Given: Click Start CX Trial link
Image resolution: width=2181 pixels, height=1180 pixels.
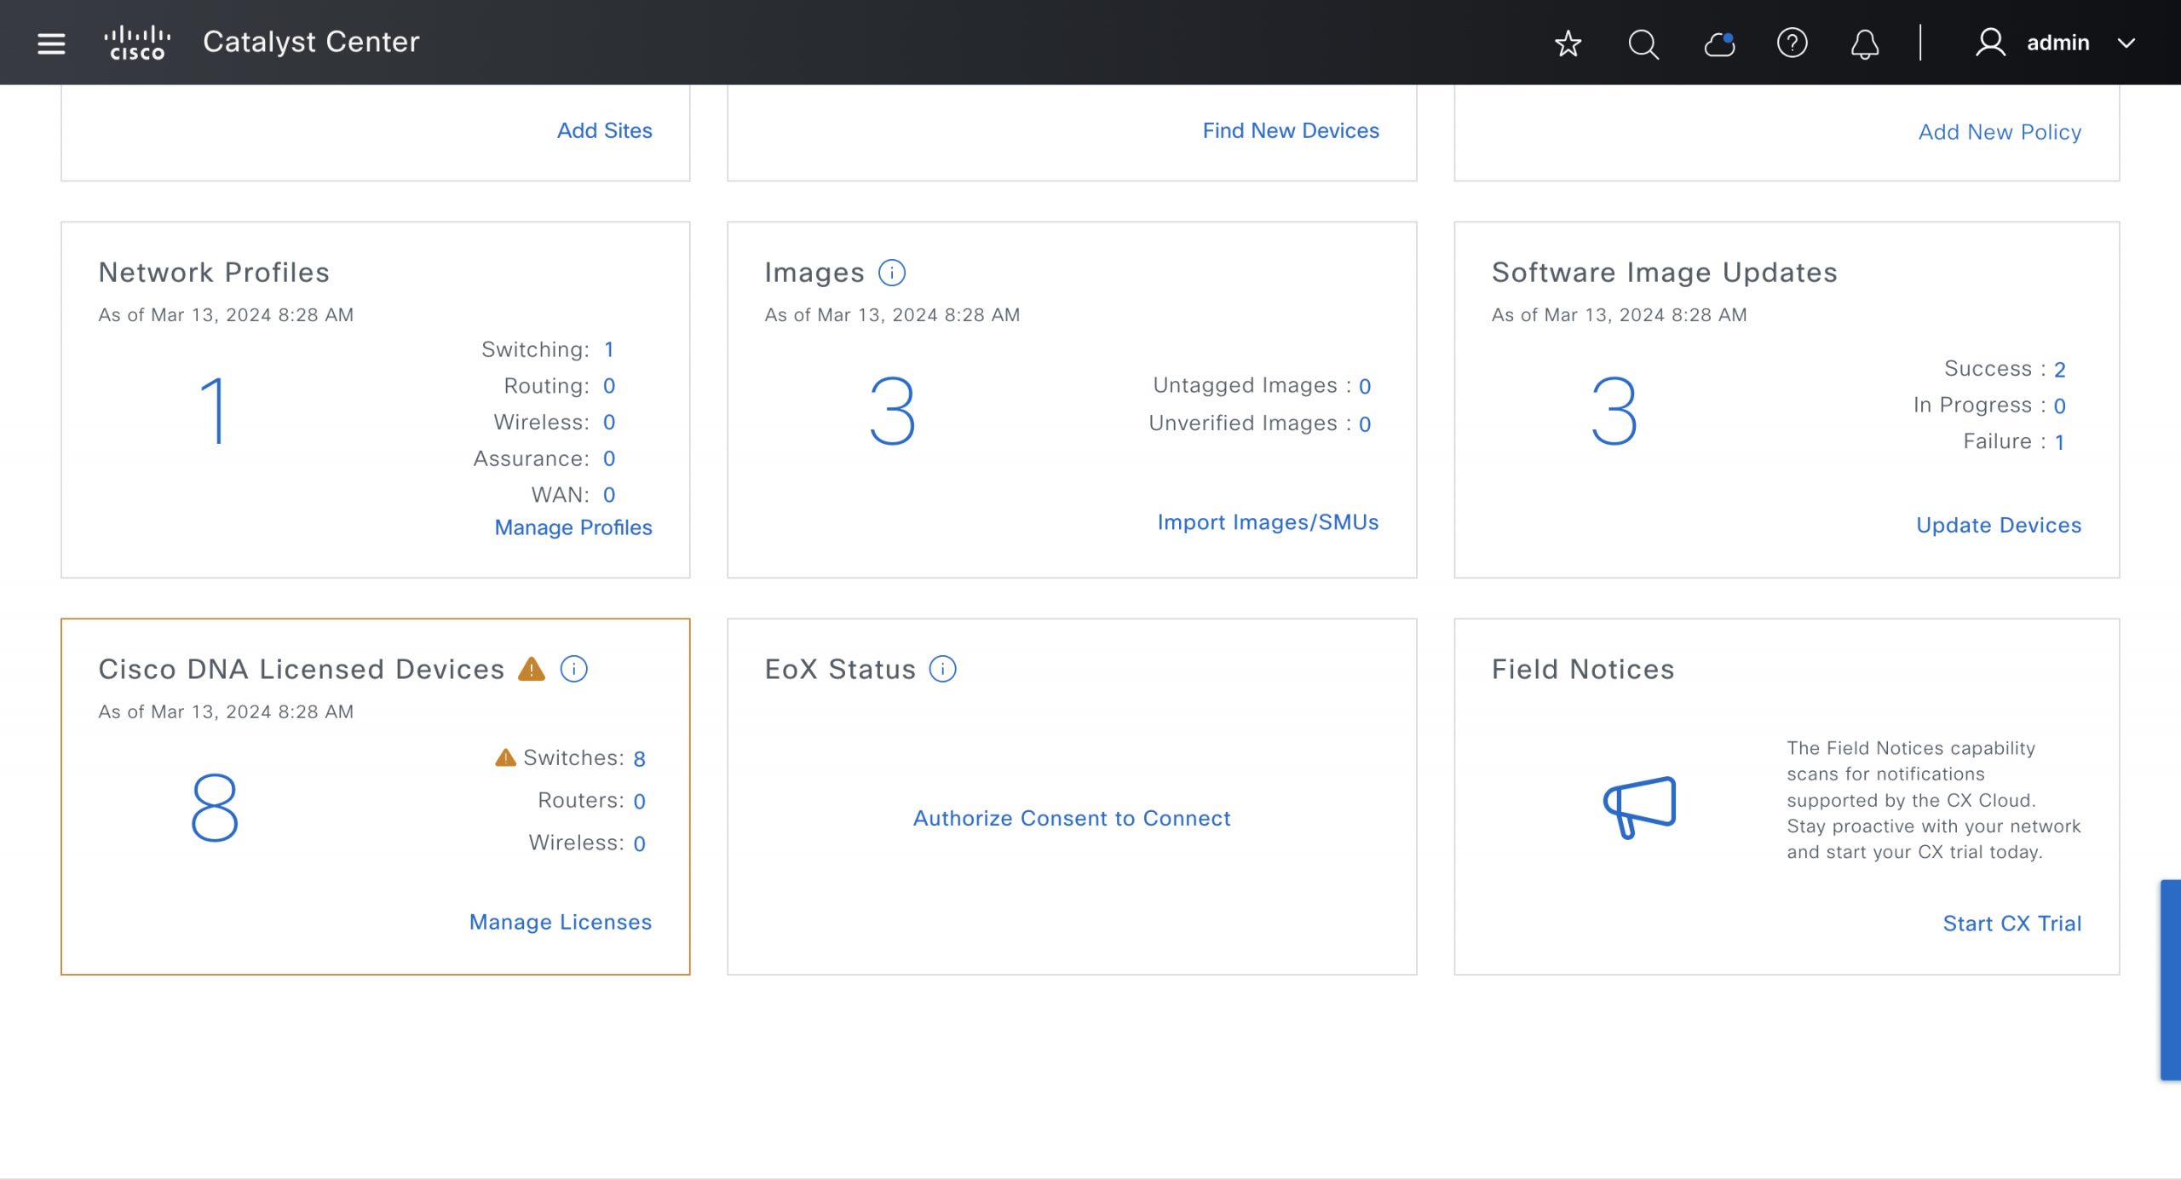Looking at the screenshot, I should coord(2011,923).
